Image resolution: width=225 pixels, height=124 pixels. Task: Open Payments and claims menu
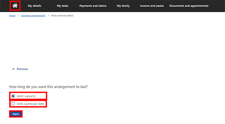[93, 6]
